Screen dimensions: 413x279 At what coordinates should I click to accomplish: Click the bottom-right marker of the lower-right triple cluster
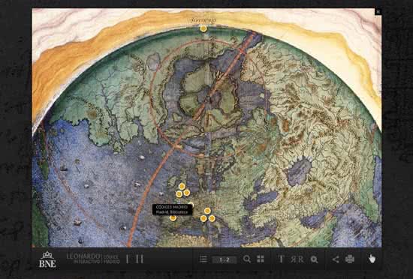point(212,218)
